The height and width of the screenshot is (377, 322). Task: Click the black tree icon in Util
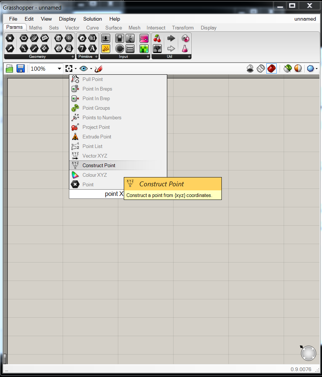click(x=157, y=49)
